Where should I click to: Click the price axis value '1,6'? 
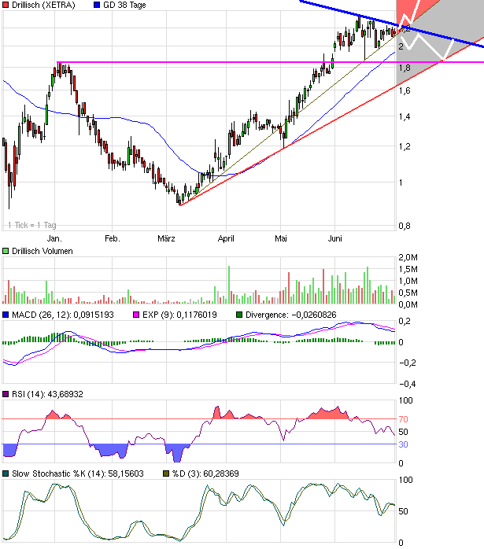click(x=405, y=90)
